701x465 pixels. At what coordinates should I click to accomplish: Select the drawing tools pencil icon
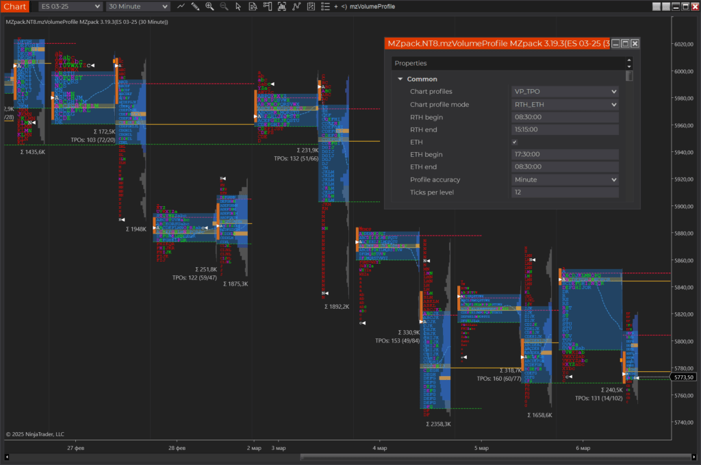(x=195, y=6)
